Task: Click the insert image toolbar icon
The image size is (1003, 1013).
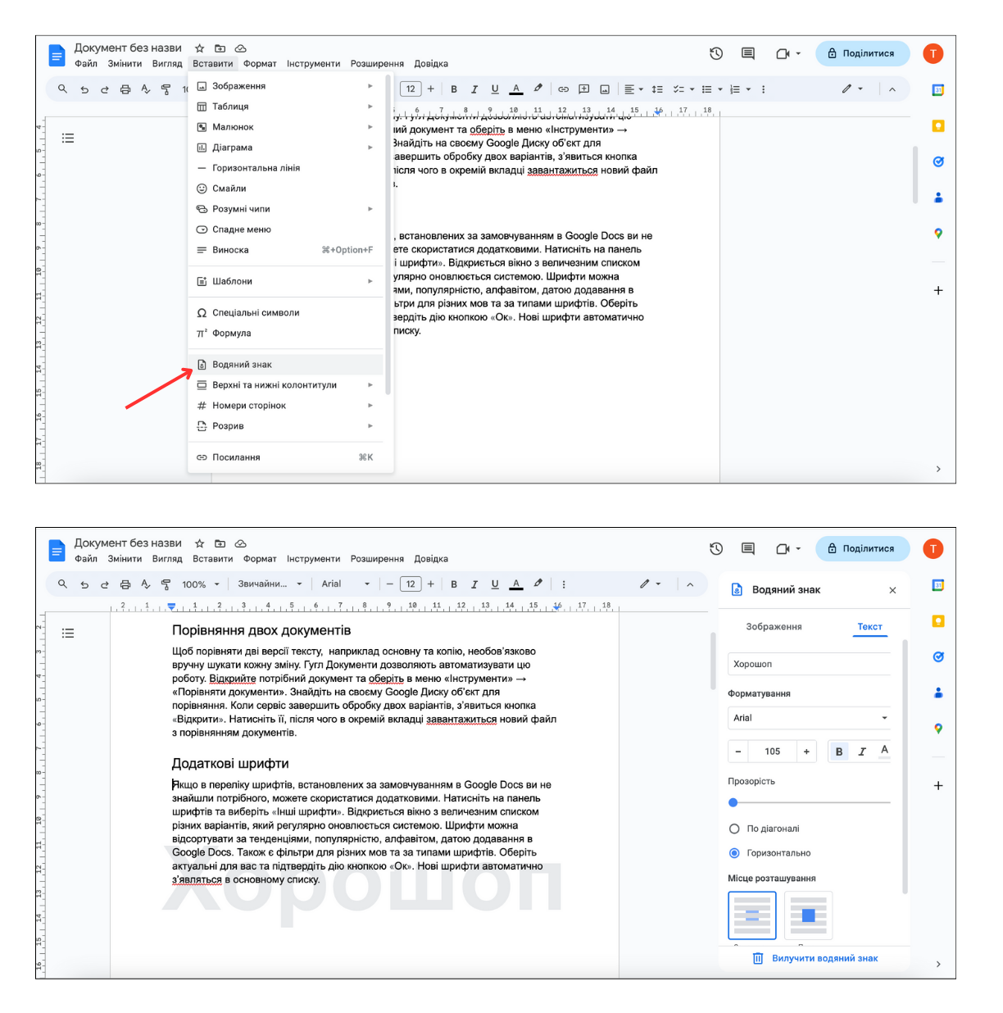Action: tap(605, 89)
